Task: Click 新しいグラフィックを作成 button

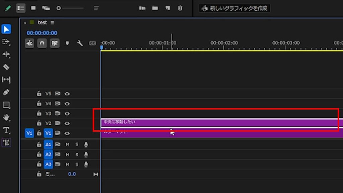Action: pyautogui.click(x=234, y=8)
